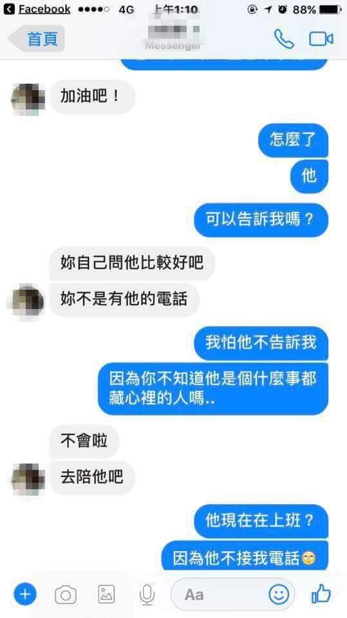Open the camera to take photo

(66, 594)
